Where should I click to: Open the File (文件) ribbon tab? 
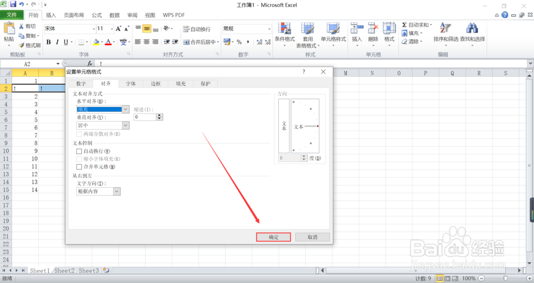(12, 15)
